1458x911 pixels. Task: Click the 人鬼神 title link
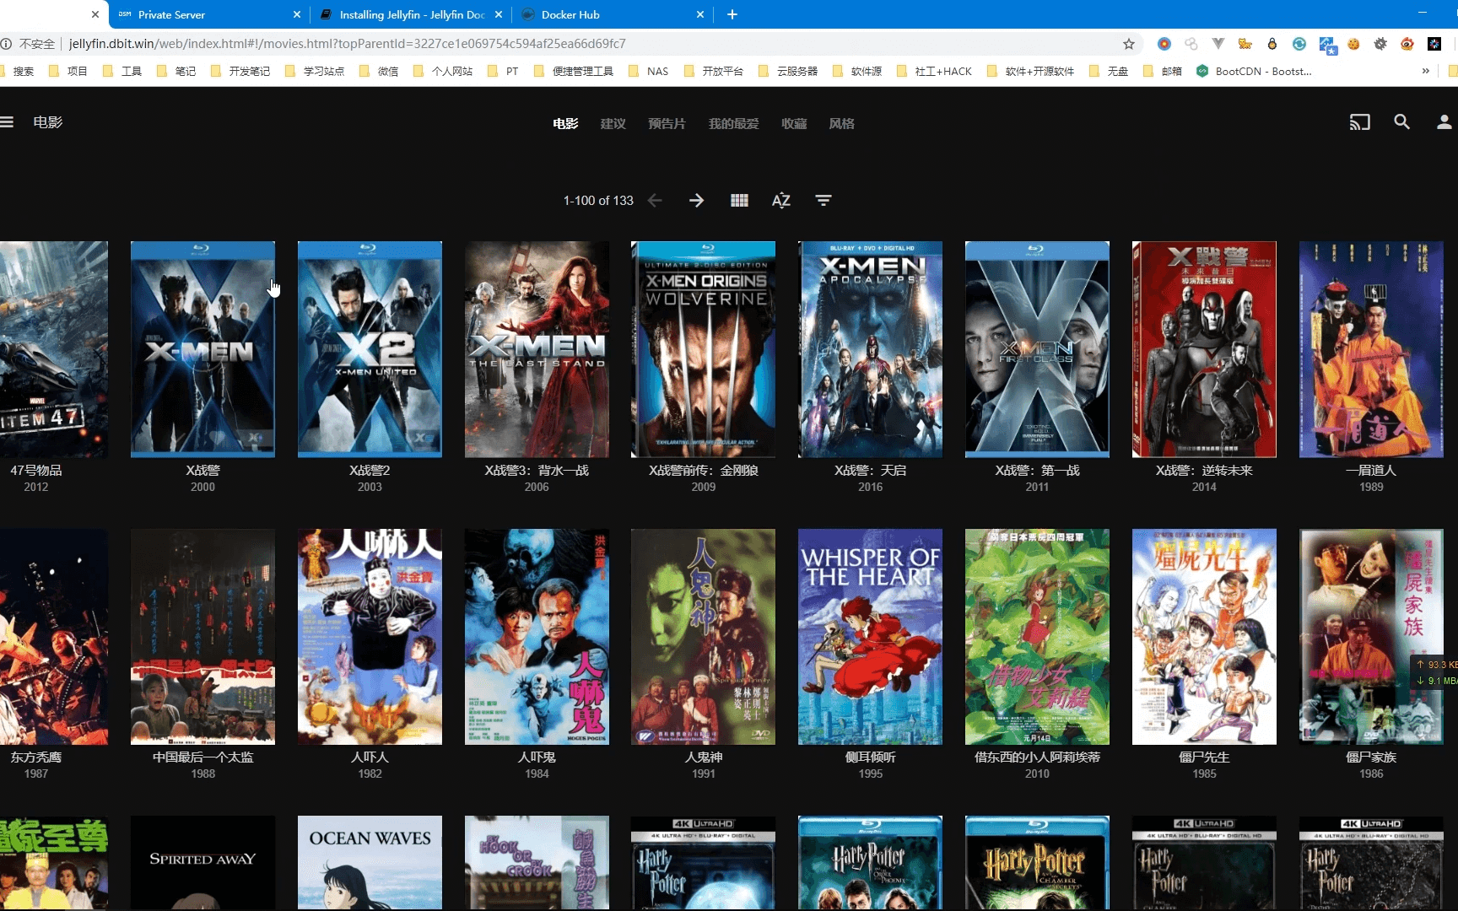[703, 757]
